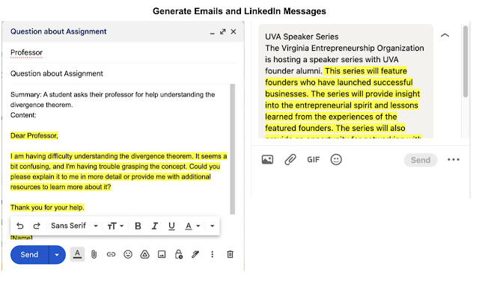The width and height of the screenshot is (479, 299).
Task: Click the blue Send button in Gmail
Action: point(30,254)
